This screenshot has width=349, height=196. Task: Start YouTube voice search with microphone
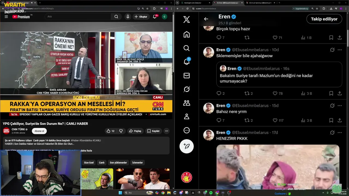(x=128, y=17)
